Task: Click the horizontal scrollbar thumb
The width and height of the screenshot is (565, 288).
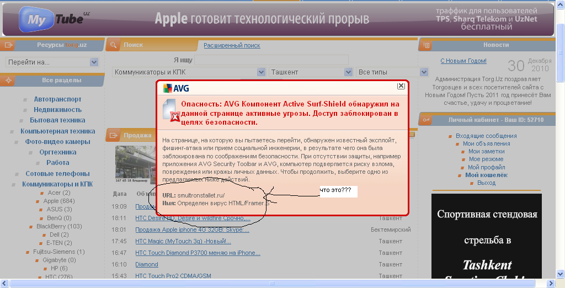Action: point(273,284)
